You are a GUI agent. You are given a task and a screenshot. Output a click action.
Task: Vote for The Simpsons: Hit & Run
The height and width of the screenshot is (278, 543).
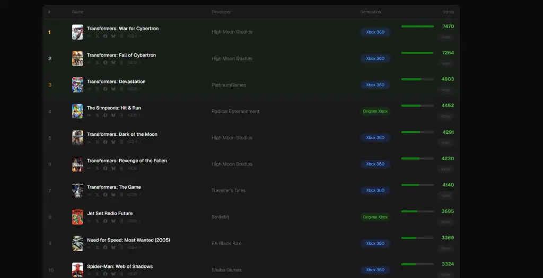445,116
